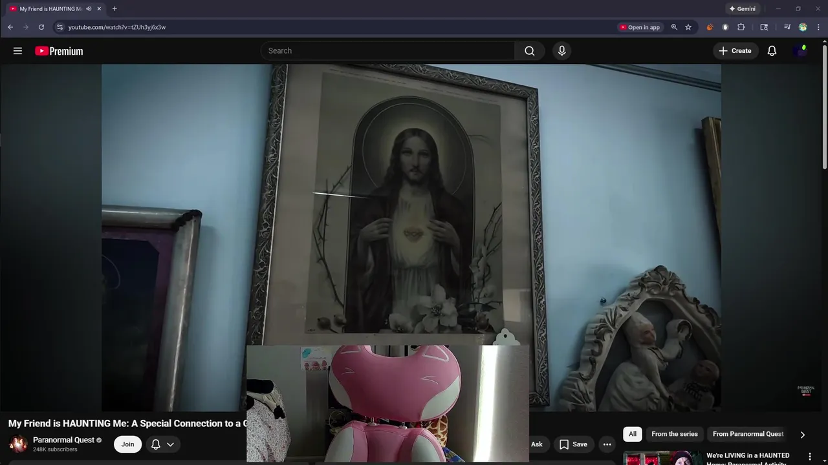Submit search with the magnifier button
The image size is (828, 465).
[x=530, y=51]
